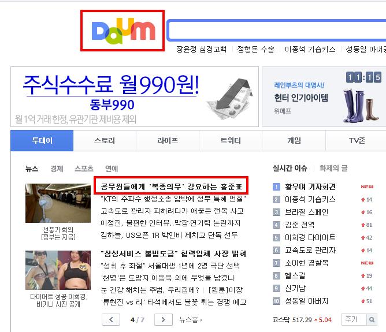Image resolution: width=386 pixels, height=332 pixels.
Task: Open headline 공무원들에게 복종의무 강요하는 홍준표
Action: coord(172,186)
